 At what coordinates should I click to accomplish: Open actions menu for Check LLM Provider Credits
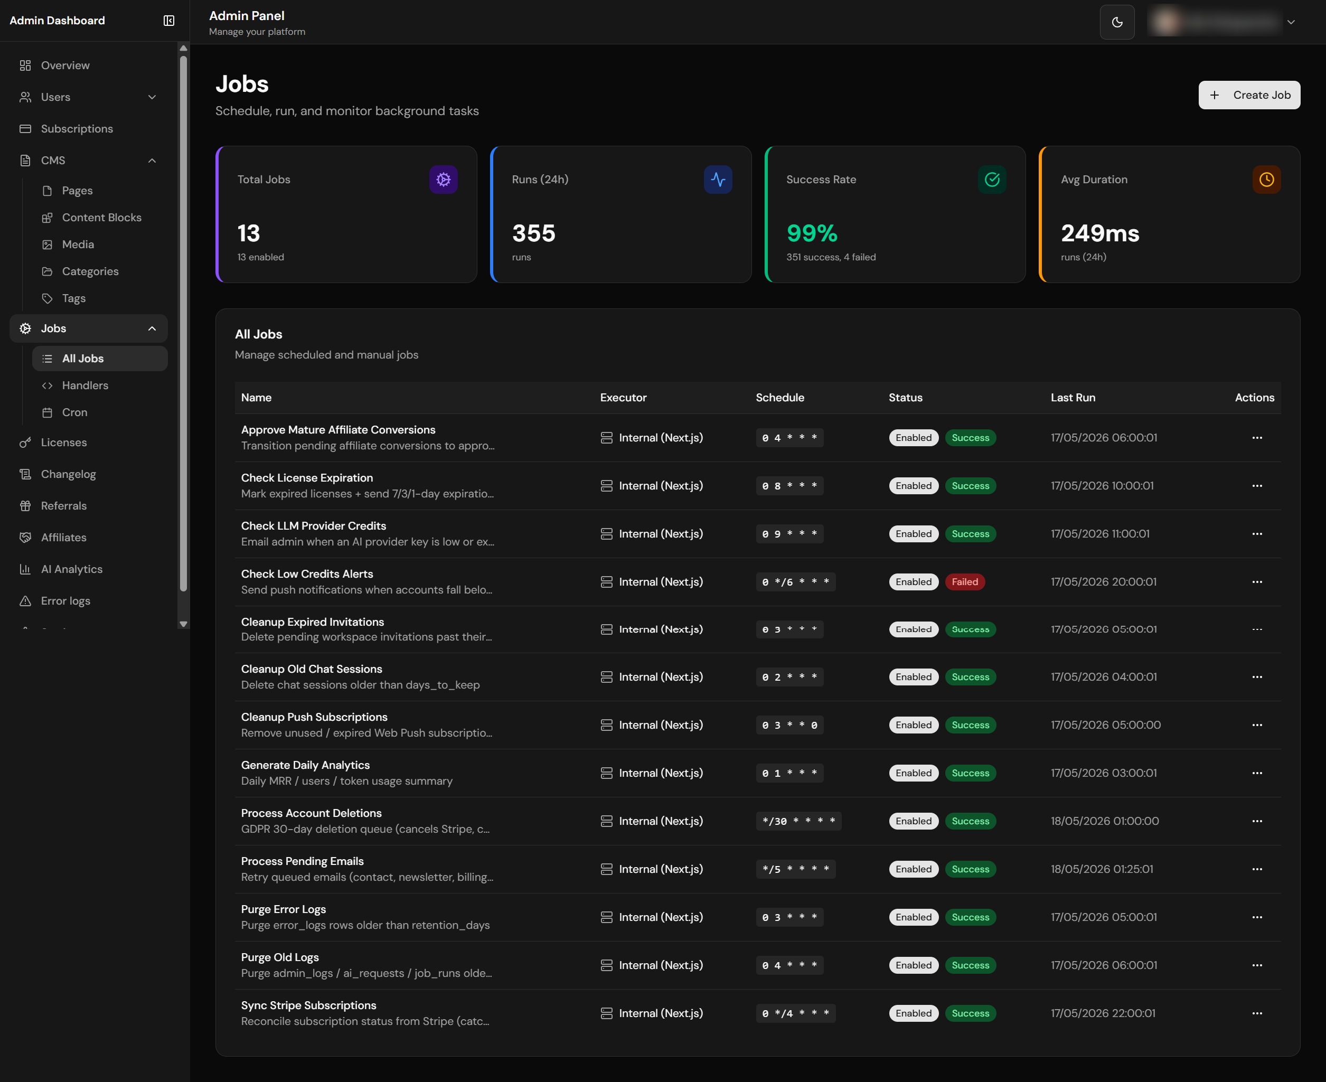tap(1257, 533)
